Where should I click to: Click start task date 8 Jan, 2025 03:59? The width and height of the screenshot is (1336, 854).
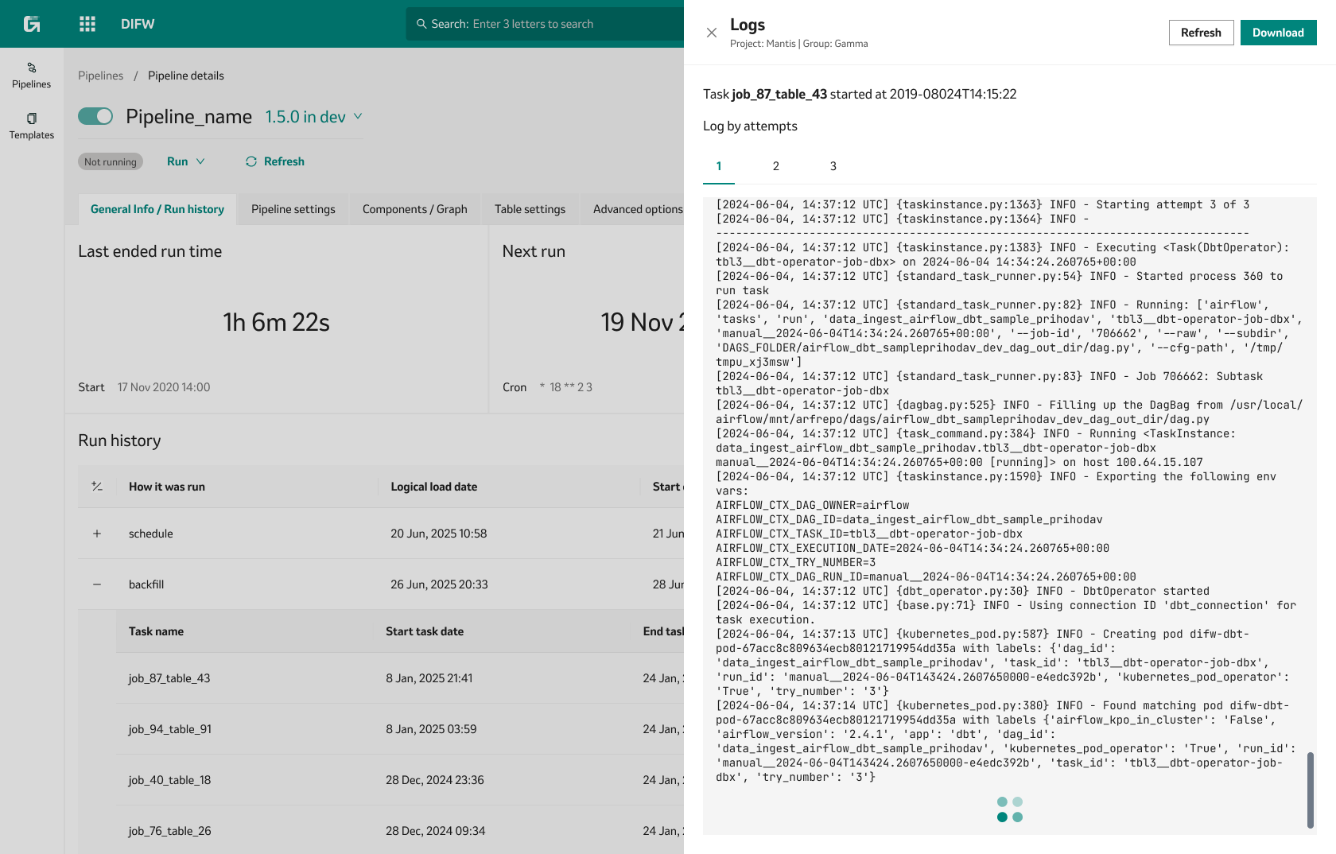(431, 729)
